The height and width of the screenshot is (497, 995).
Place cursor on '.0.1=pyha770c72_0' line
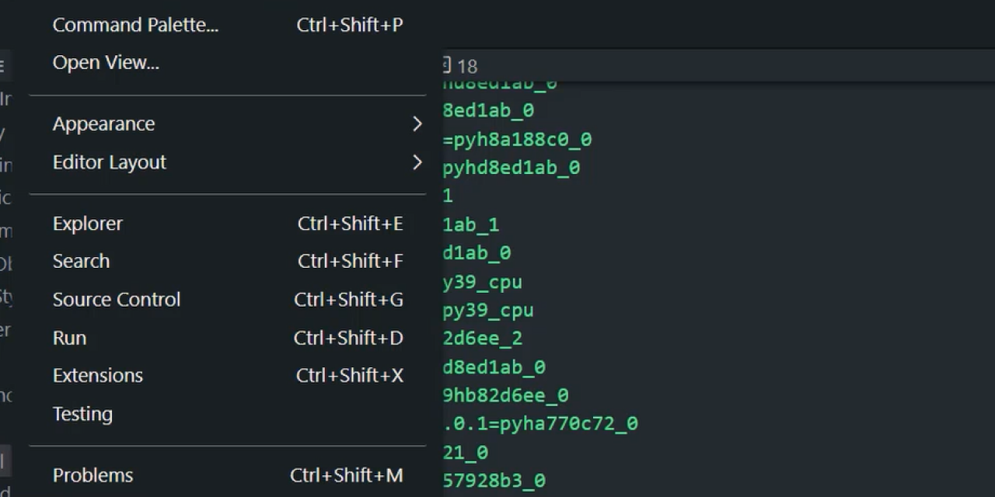(x=540, y=424)
